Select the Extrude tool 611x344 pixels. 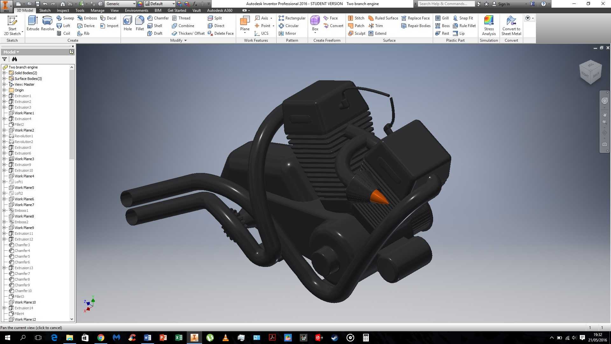(x=33, y=23)
